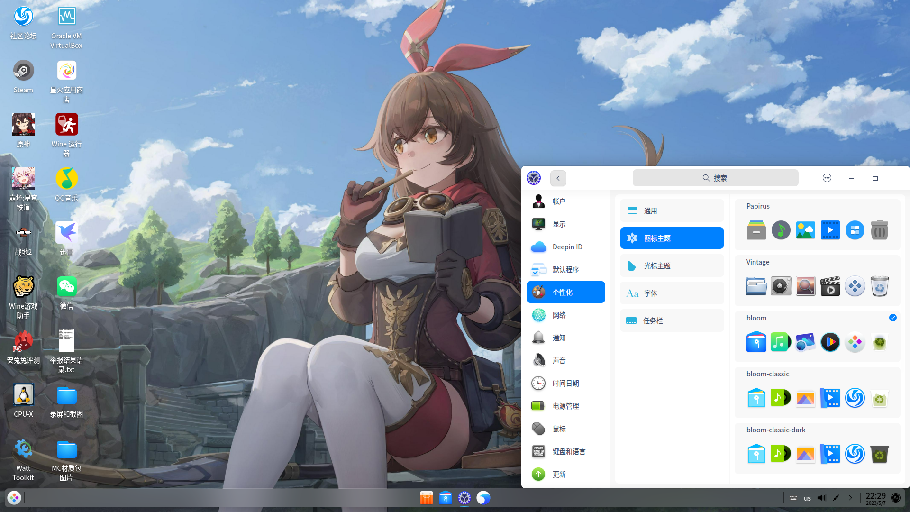
Task: Adjust the volume via the speaker tray icon
Action: pos(822,498)
